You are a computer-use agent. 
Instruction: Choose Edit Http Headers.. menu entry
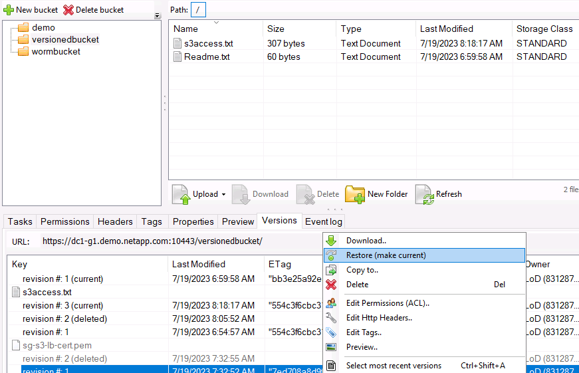[x=424, y=318]
